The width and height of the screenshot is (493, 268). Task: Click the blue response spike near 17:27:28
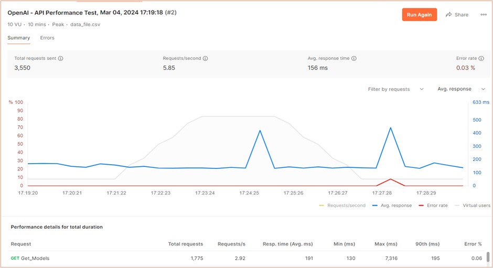(391, 128)
